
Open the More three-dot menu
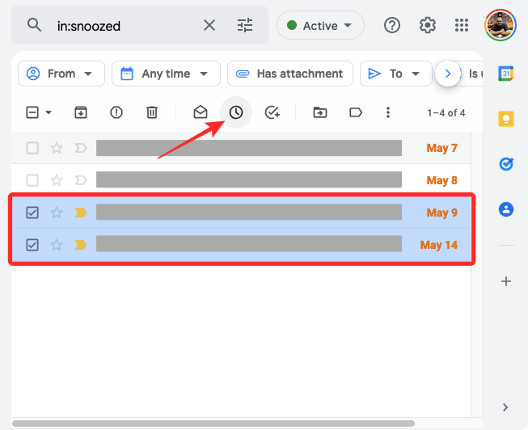click(388, 112)
